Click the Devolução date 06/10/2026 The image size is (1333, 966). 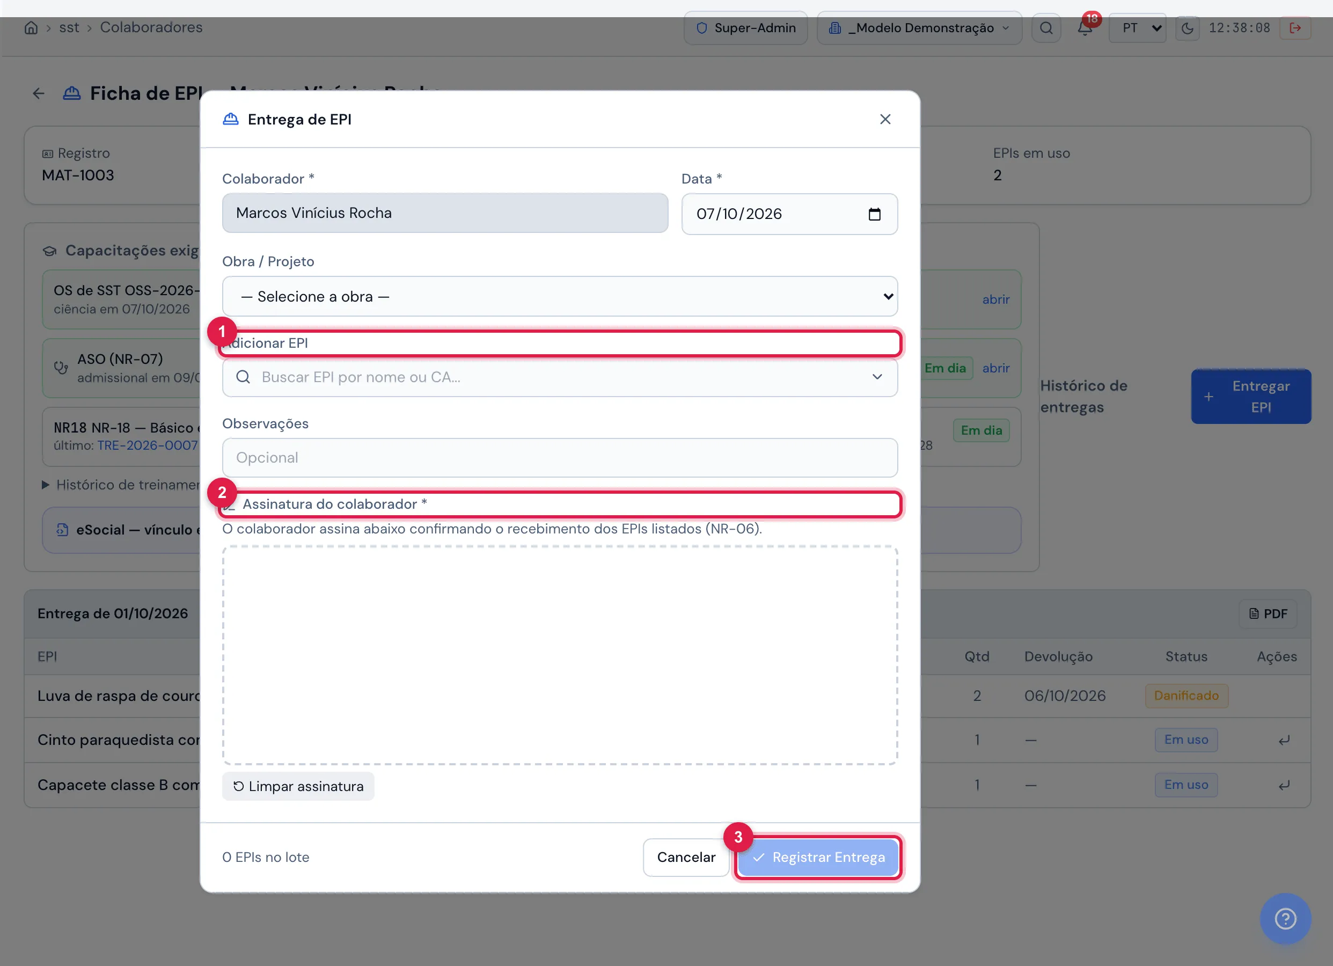click(1064, 696)
